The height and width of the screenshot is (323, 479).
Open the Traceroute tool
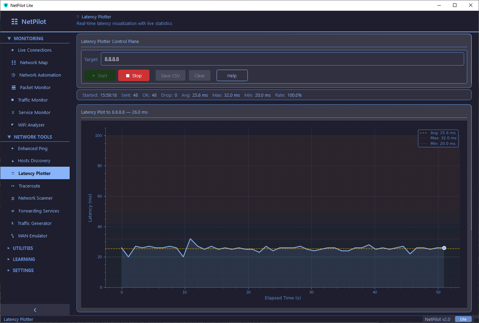coord(30,186)
